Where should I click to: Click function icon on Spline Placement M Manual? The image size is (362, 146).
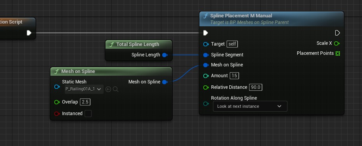206,16
